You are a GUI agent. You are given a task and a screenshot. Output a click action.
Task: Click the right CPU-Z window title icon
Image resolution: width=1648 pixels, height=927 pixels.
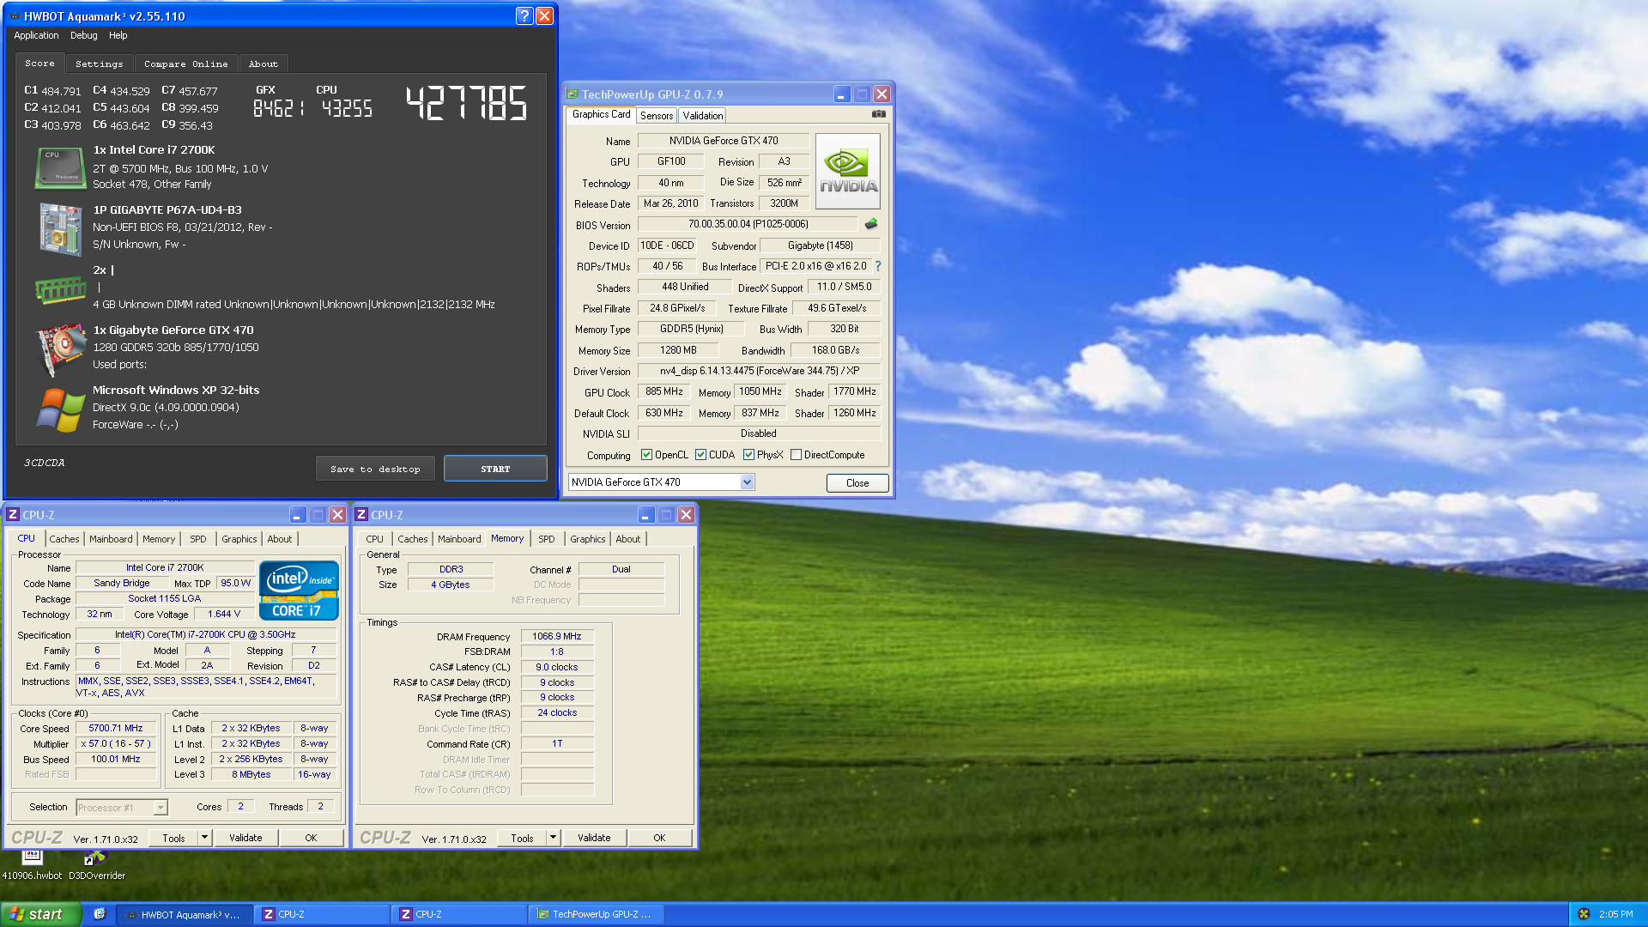[361, 515]
